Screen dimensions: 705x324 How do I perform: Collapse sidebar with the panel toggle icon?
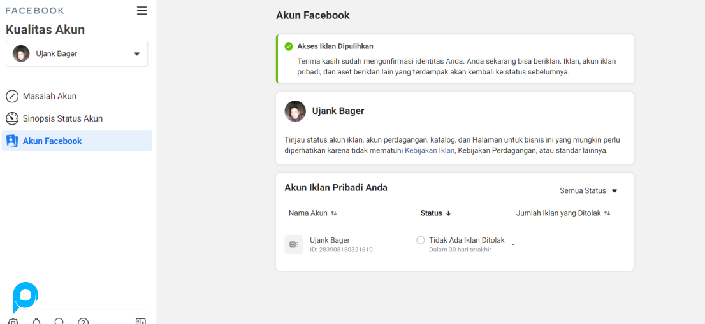141,321
